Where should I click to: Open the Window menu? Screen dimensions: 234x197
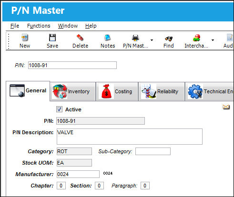[x=68, y=26]
